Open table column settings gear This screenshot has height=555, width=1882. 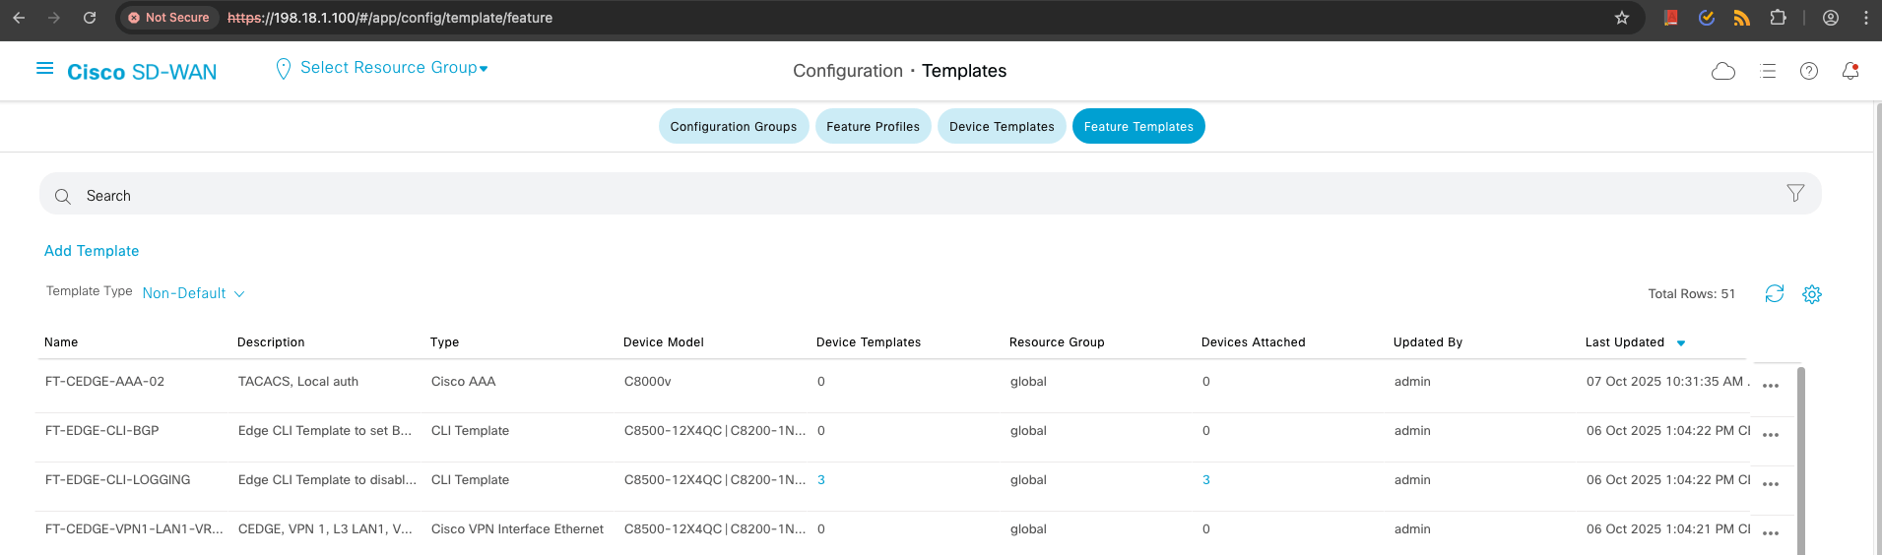click(x=1812, y=294)
